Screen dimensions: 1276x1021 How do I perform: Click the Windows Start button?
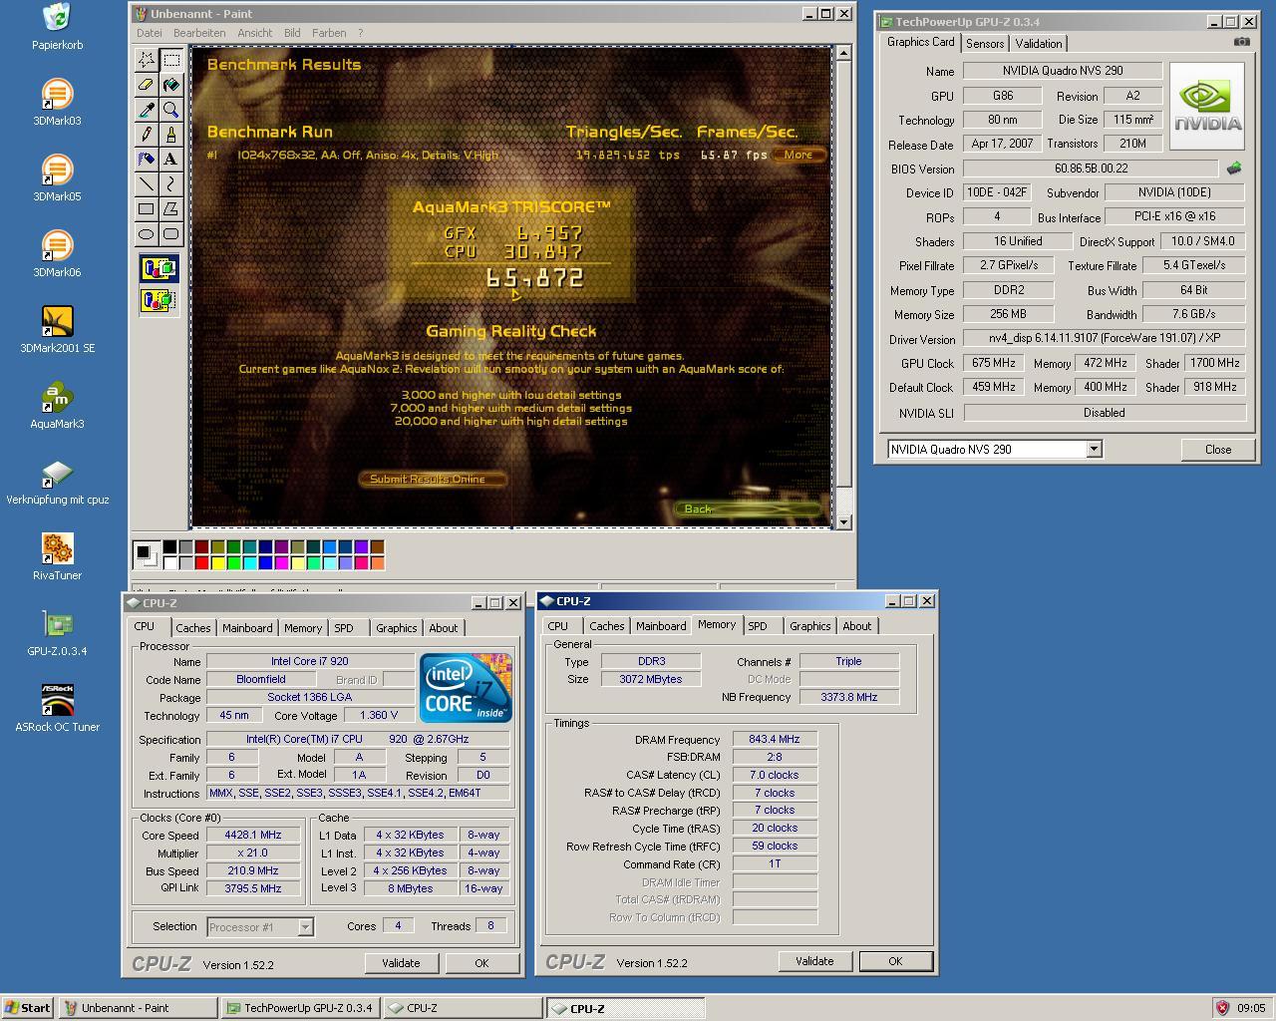point(28,1008)
